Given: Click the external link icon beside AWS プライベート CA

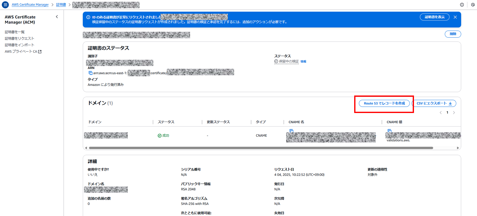Looking at the screenshot, I should 40,51.
